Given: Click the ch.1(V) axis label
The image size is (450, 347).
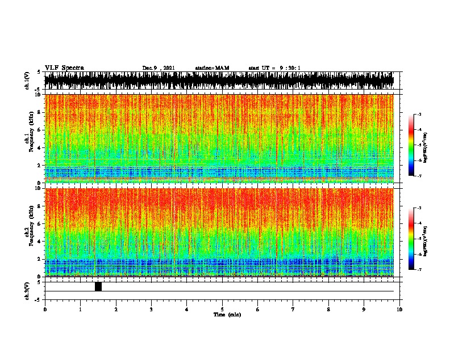Looking at the screenshot, I should (x=27, y=81).
